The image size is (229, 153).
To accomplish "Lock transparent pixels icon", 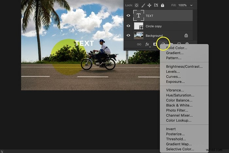I will [136, 6].
